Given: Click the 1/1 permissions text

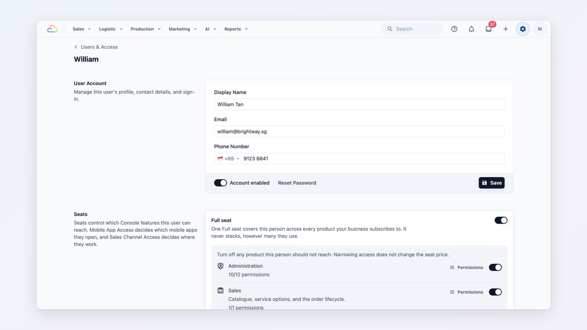Looking at the screenshot, I should (x=246, y=307).
